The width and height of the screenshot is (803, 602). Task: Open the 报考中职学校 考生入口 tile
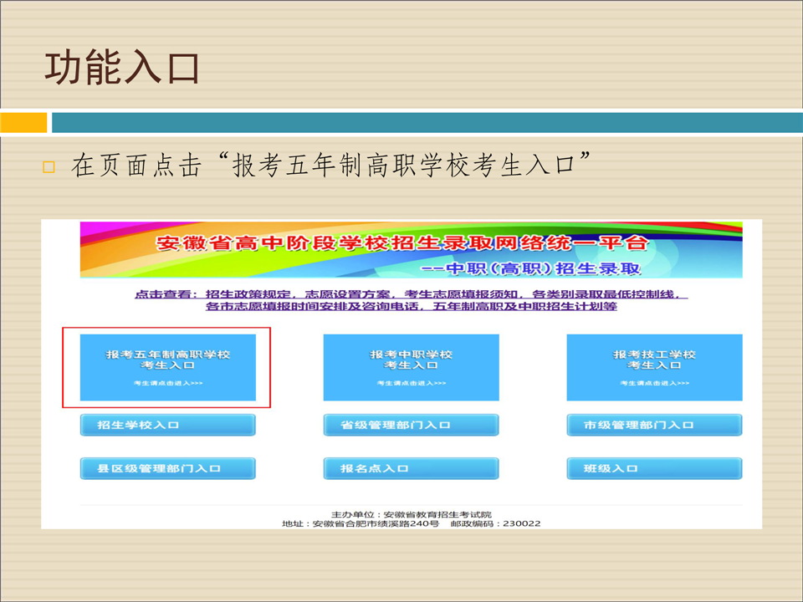411,366
